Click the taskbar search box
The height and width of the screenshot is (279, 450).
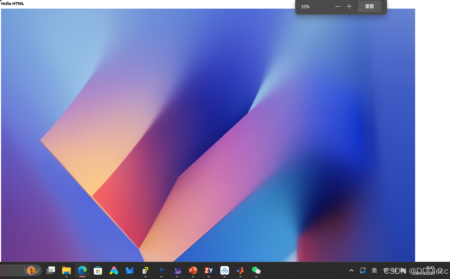[x=21, y=270]
